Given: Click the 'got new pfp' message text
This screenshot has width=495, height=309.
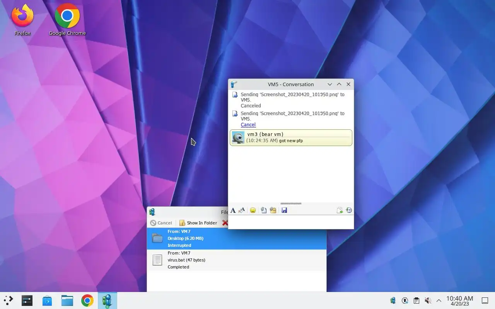Looking at the screenshot, I should [291, 141].
